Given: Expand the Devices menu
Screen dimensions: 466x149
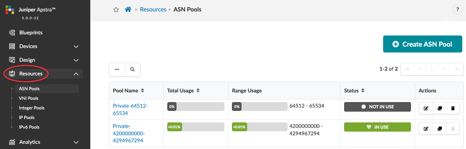Looking at the screenshot, I should tap(76, 47).
